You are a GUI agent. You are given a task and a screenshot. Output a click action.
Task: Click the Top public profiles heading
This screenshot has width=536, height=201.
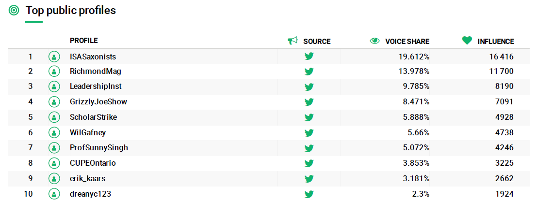click(71, 11)
